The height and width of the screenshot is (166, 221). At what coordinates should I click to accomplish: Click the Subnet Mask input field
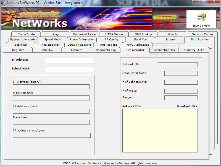coord(69,69)
